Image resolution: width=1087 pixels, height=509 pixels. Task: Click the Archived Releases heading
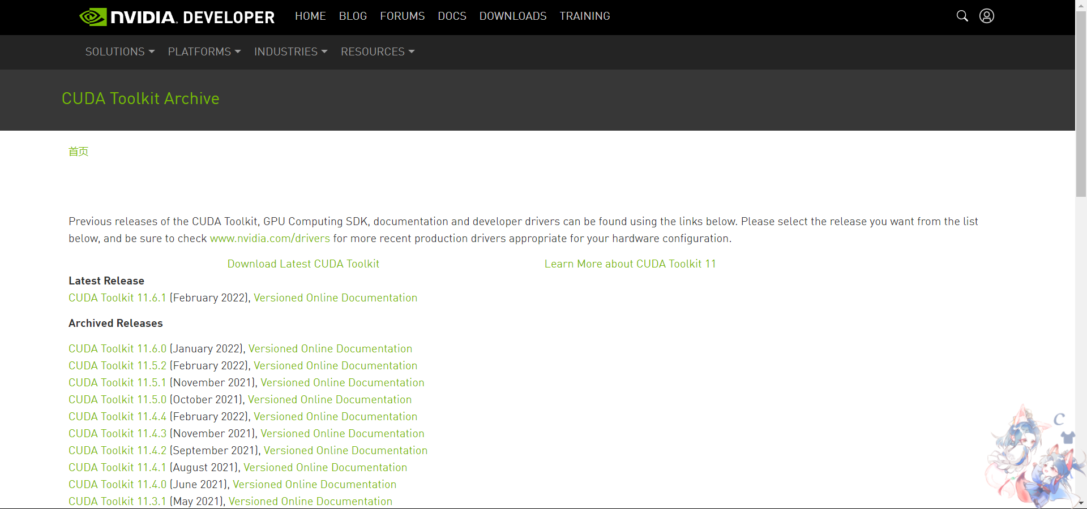point(115,323)
